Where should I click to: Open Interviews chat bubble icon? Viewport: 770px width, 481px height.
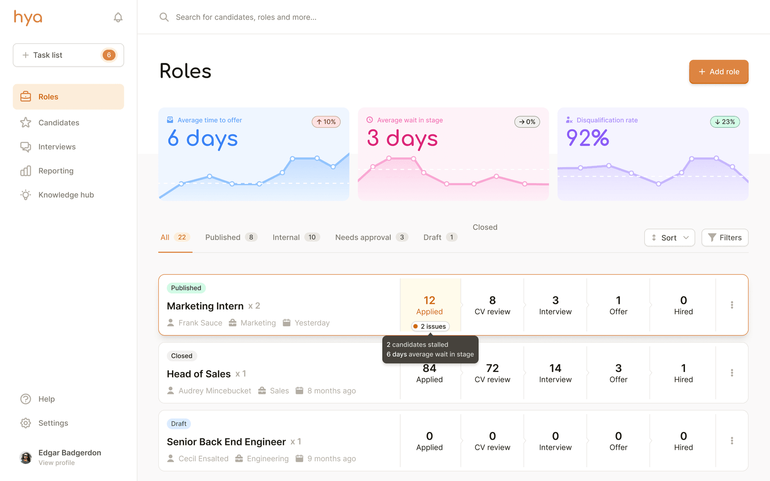click(x=26, y=147)
